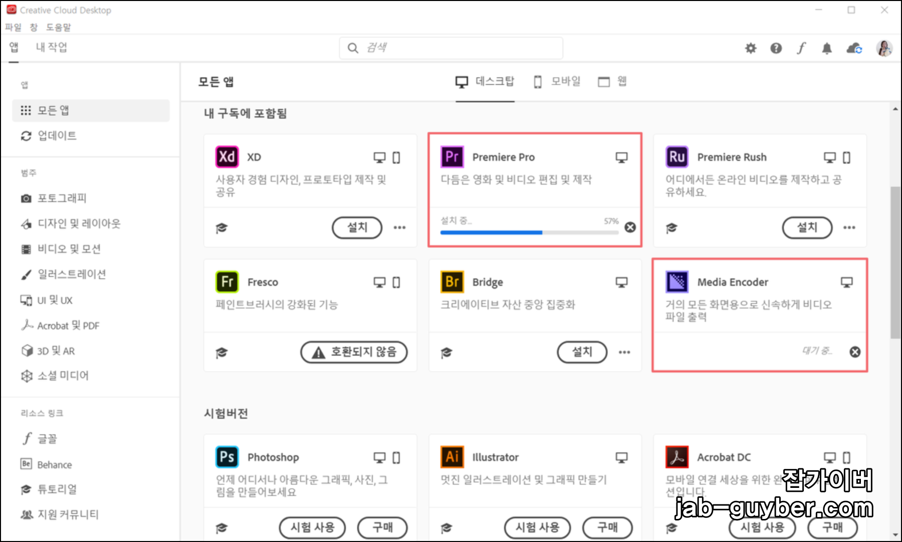Open 지원 커뮤니티 resource link
Viewport: 902px width, 542px height.
60,514
